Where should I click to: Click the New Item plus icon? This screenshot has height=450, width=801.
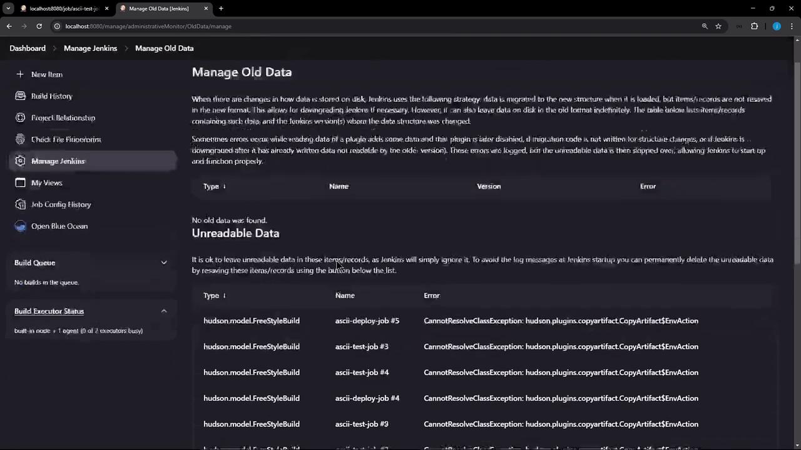(20, 74)
